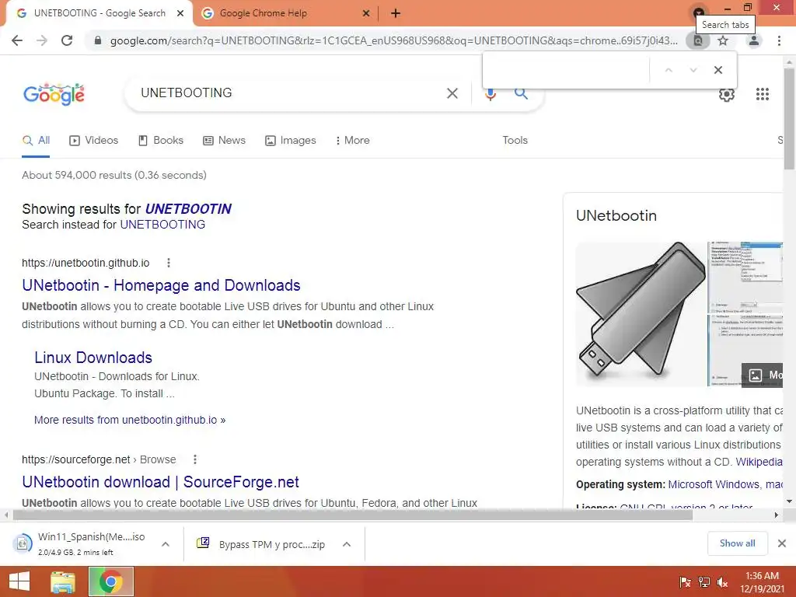Select the All results tab
This screenshot has width=796, height=597.
click(36, 141)
